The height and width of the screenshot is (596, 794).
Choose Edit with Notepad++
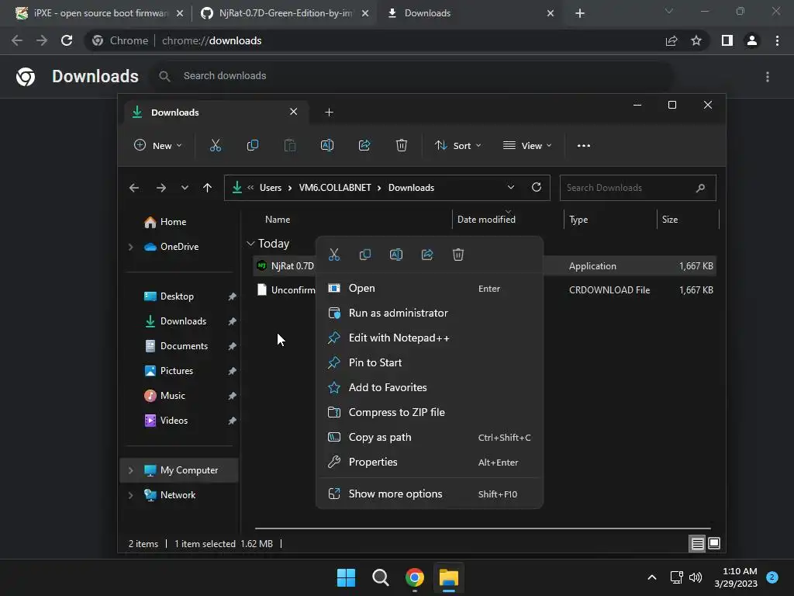(x=430, y=338)
